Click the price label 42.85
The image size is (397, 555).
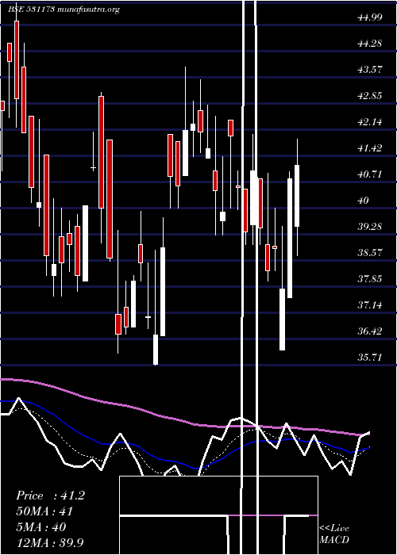pyautogui.click(x=370, y=96)
